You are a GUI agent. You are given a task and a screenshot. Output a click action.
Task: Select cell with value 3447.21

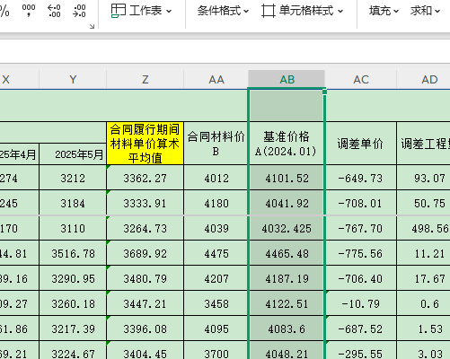point(146,303)
